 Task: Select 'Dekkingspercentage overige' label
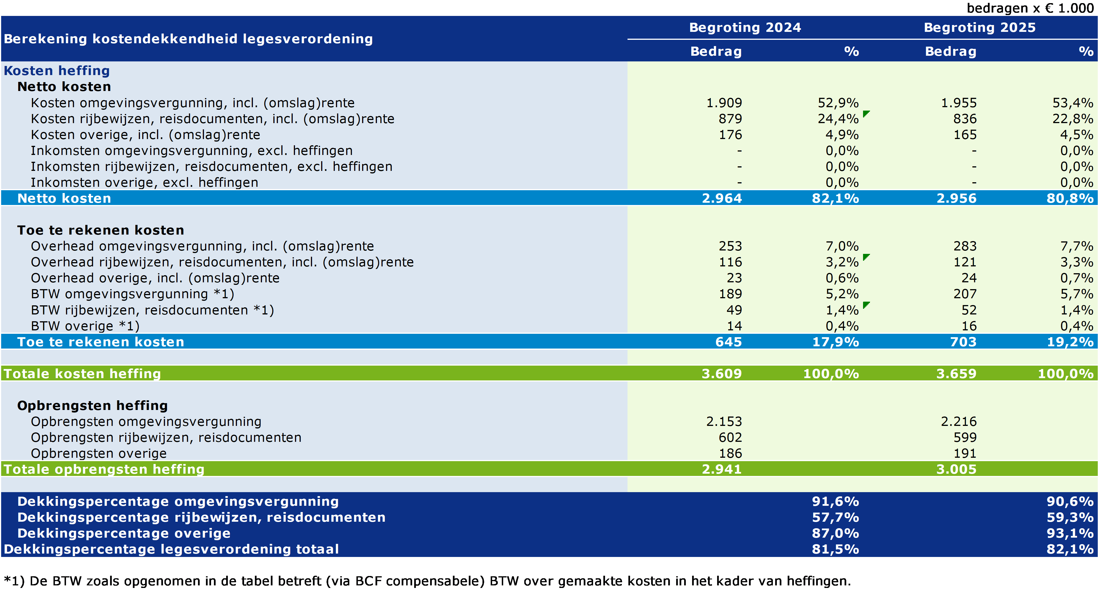click(124, 534)
